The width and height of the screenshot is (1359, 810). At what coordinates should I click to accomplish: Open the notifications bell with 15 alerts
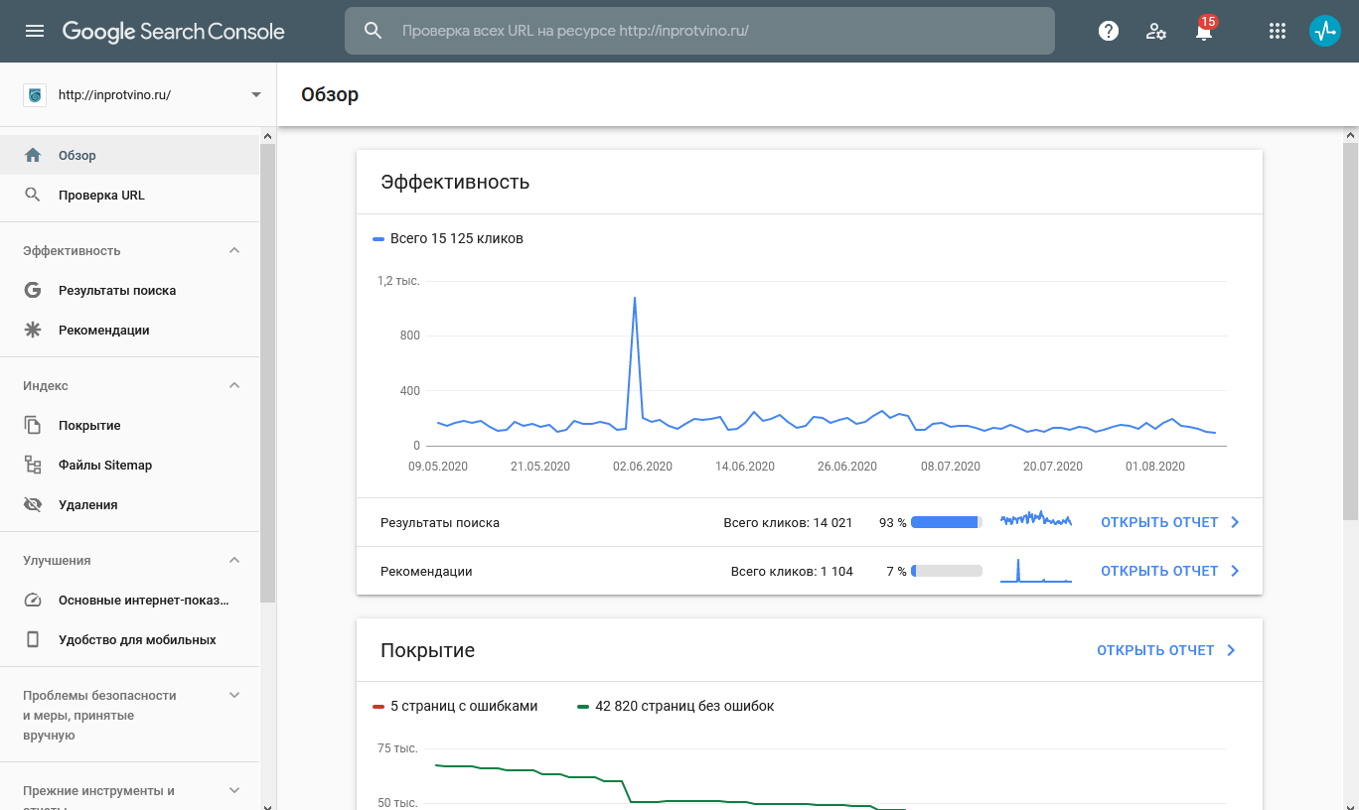1204,32
